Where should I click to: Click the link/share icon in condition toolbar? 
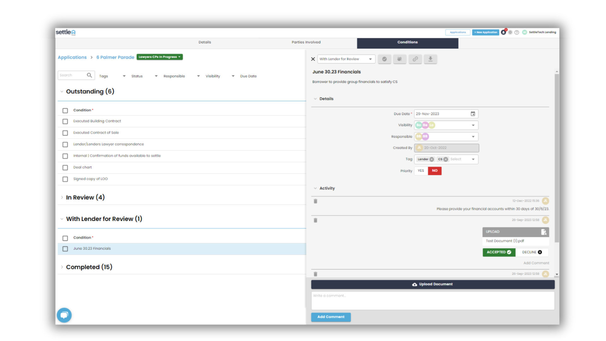point(415,59)
